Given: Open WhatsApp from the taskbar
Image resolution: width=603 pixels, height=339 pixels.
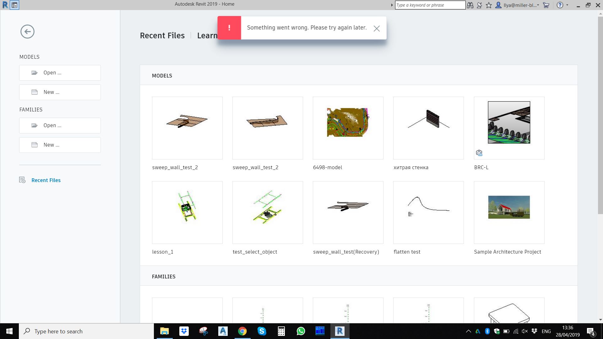Looking at the screenshot, I should (x=301, y=331).
